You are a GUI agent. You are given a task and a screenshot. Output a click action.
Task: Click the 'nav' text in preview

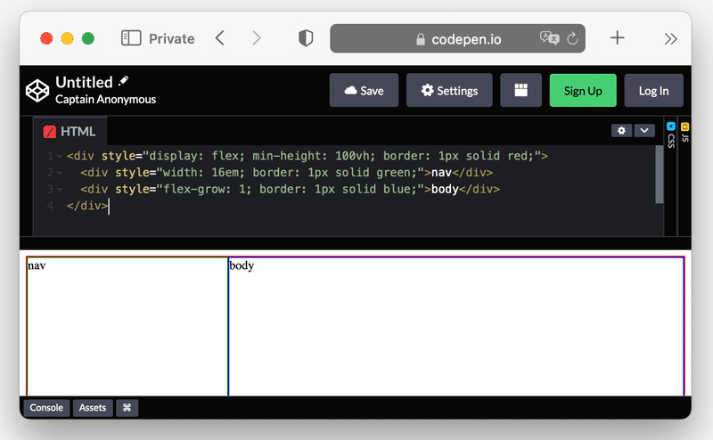tap(37, 265)
